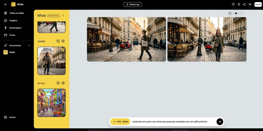Image resolution: width=263 pixels, height=131 pixels.
Task: Click the Whisk app logo in header
Action: tap(13, 5)
